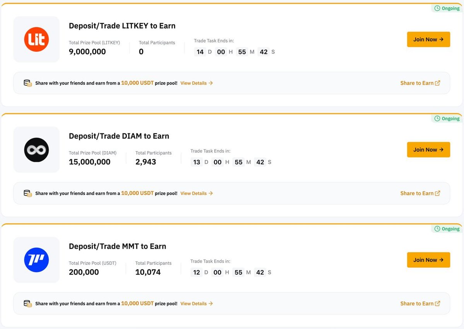The image size is (464, 329).
Task: Join the MMT event with Join Now
Action: coord(428,260)
